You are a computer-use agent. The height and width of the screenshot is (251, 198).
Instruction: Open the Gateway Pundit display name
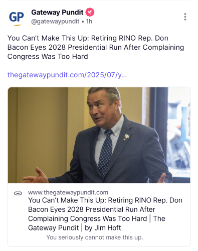[57, 13]
